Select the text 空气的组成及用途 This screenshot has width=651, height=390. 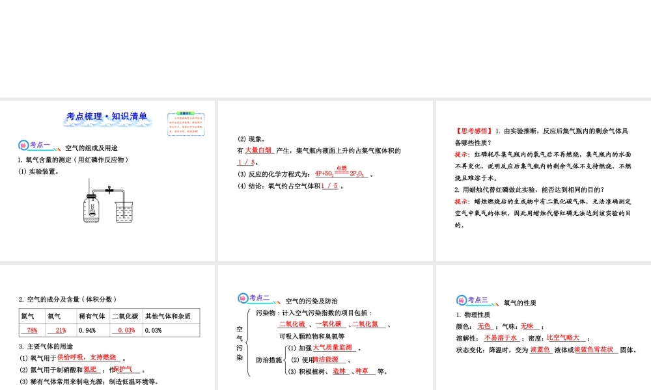[x=91, y=148]
